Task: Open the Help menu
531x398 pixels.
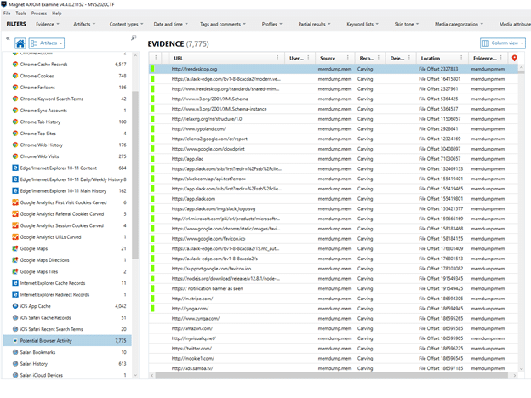Action: [57, 14]
